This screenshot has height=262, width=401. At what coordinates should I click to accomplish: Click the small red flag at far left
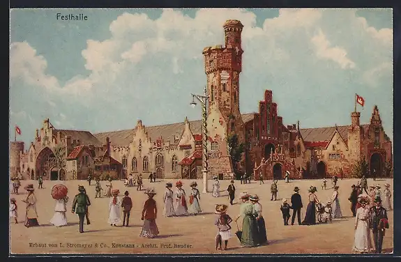click(18, 130)
